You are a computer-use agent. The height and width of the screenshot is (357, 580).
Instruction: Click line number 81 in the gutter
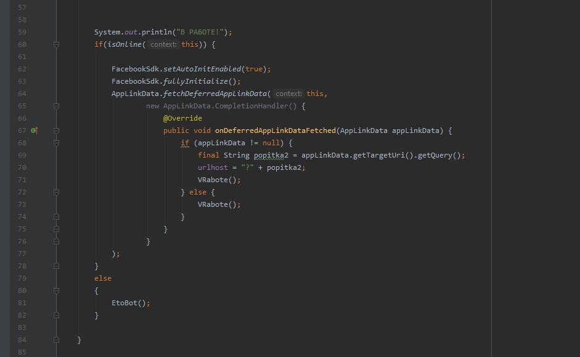[22, 303]
